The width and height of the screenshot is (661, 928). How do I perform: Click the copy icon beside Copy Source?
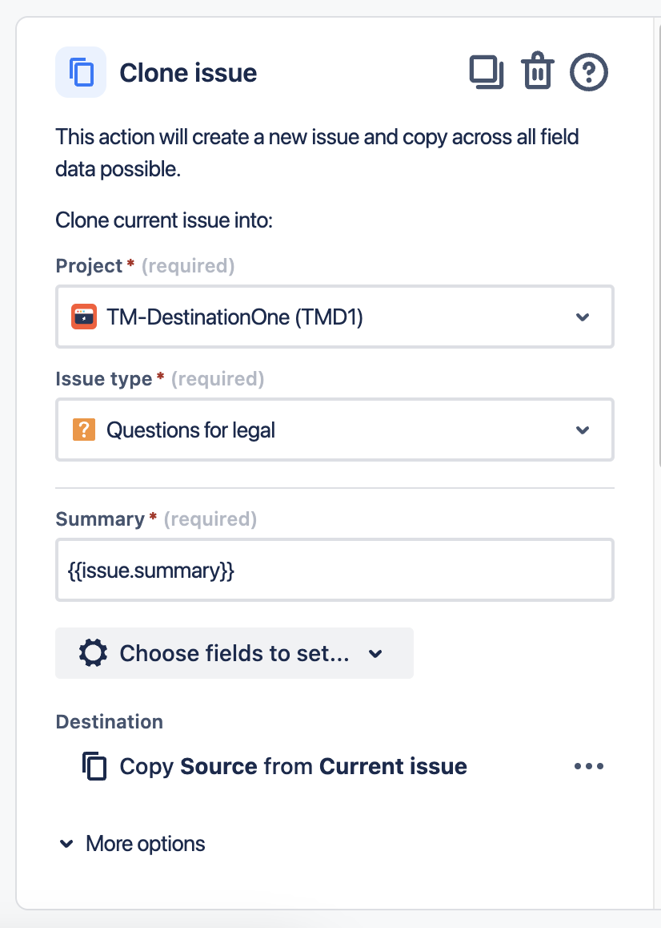pyautogui.click(x=94, y=766)
